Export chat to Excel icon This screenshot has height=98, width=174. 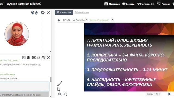click(x=29, y=58)
